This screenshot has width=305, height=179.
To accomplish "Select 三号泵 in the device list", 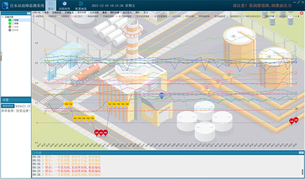I will tap(15, 27).
